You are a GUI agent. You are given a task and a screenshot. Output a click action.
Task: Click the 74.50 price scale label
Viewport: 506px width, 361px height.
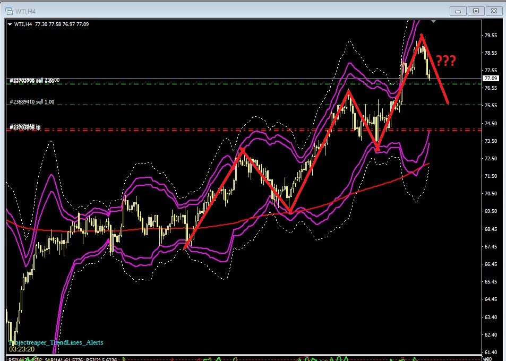click(491, 124)
